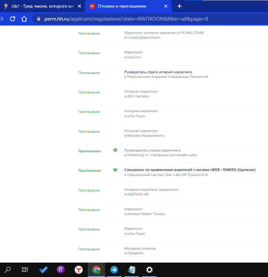Select the Отклики и приглашения tab

(x=128, y=6)
